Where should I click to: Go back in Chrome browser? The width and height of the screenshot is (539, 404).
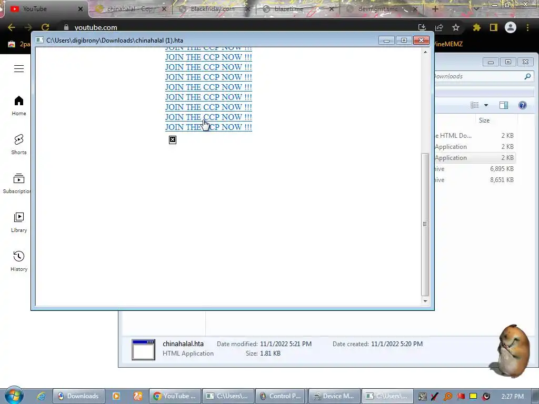[12, 27]
